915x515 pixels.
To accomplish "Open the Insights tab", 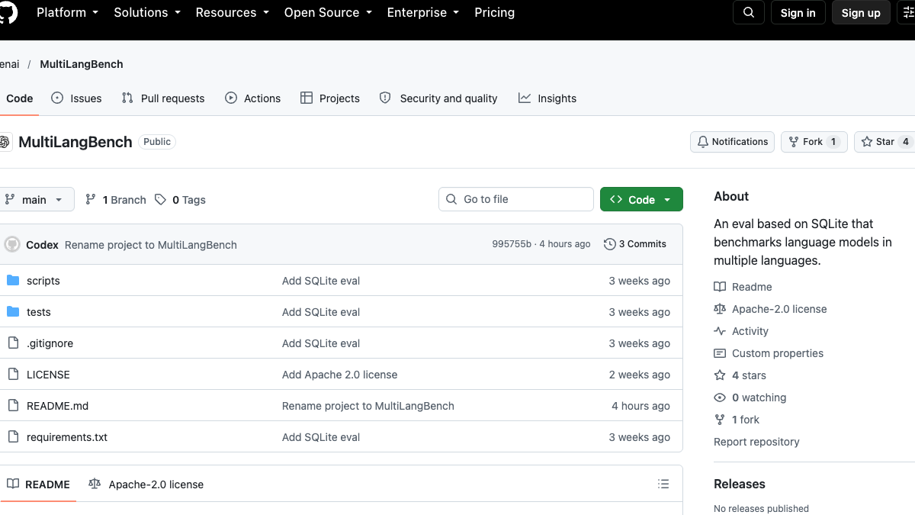I will (x=547, y=98).
